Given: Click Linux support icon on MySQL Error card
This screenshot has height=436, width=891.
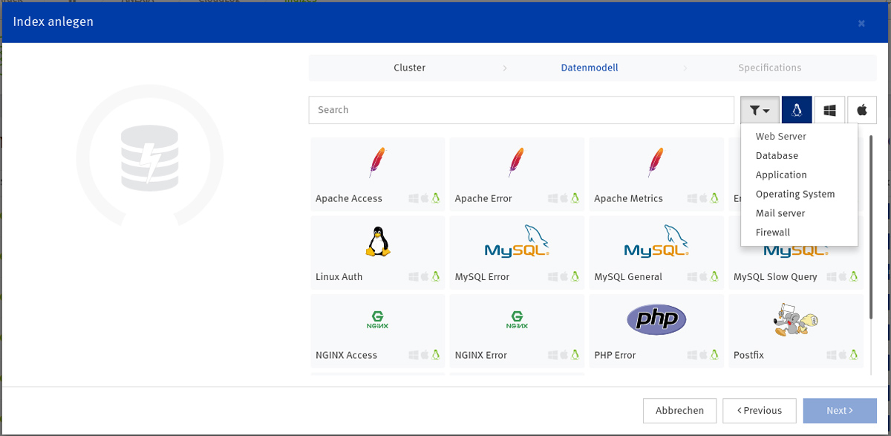Looking at the screenshot, I should [575, 276].
